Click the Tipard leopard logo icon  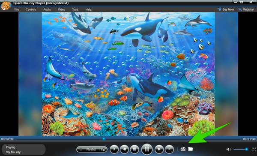[6, 6]
